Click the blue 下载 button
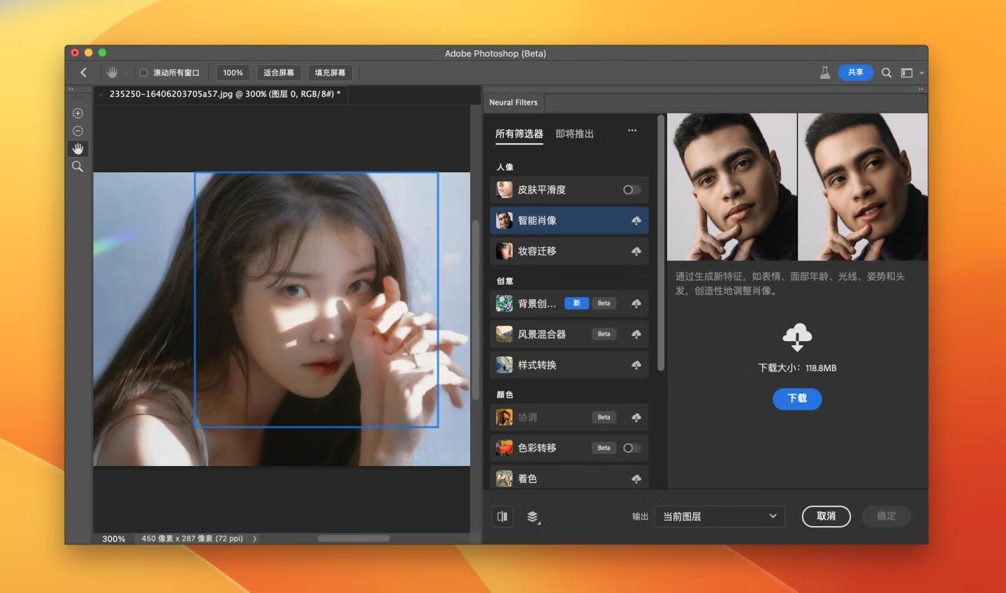The width and height of the screenshot is (1006, 593). tap(797, 398)
